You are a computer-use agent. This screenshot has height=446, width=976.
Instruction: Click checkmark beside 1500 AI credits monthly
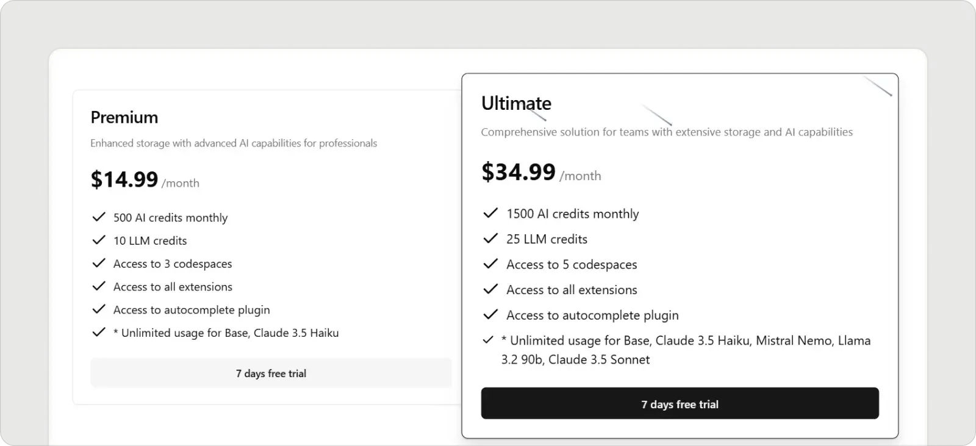pos(490,213)
